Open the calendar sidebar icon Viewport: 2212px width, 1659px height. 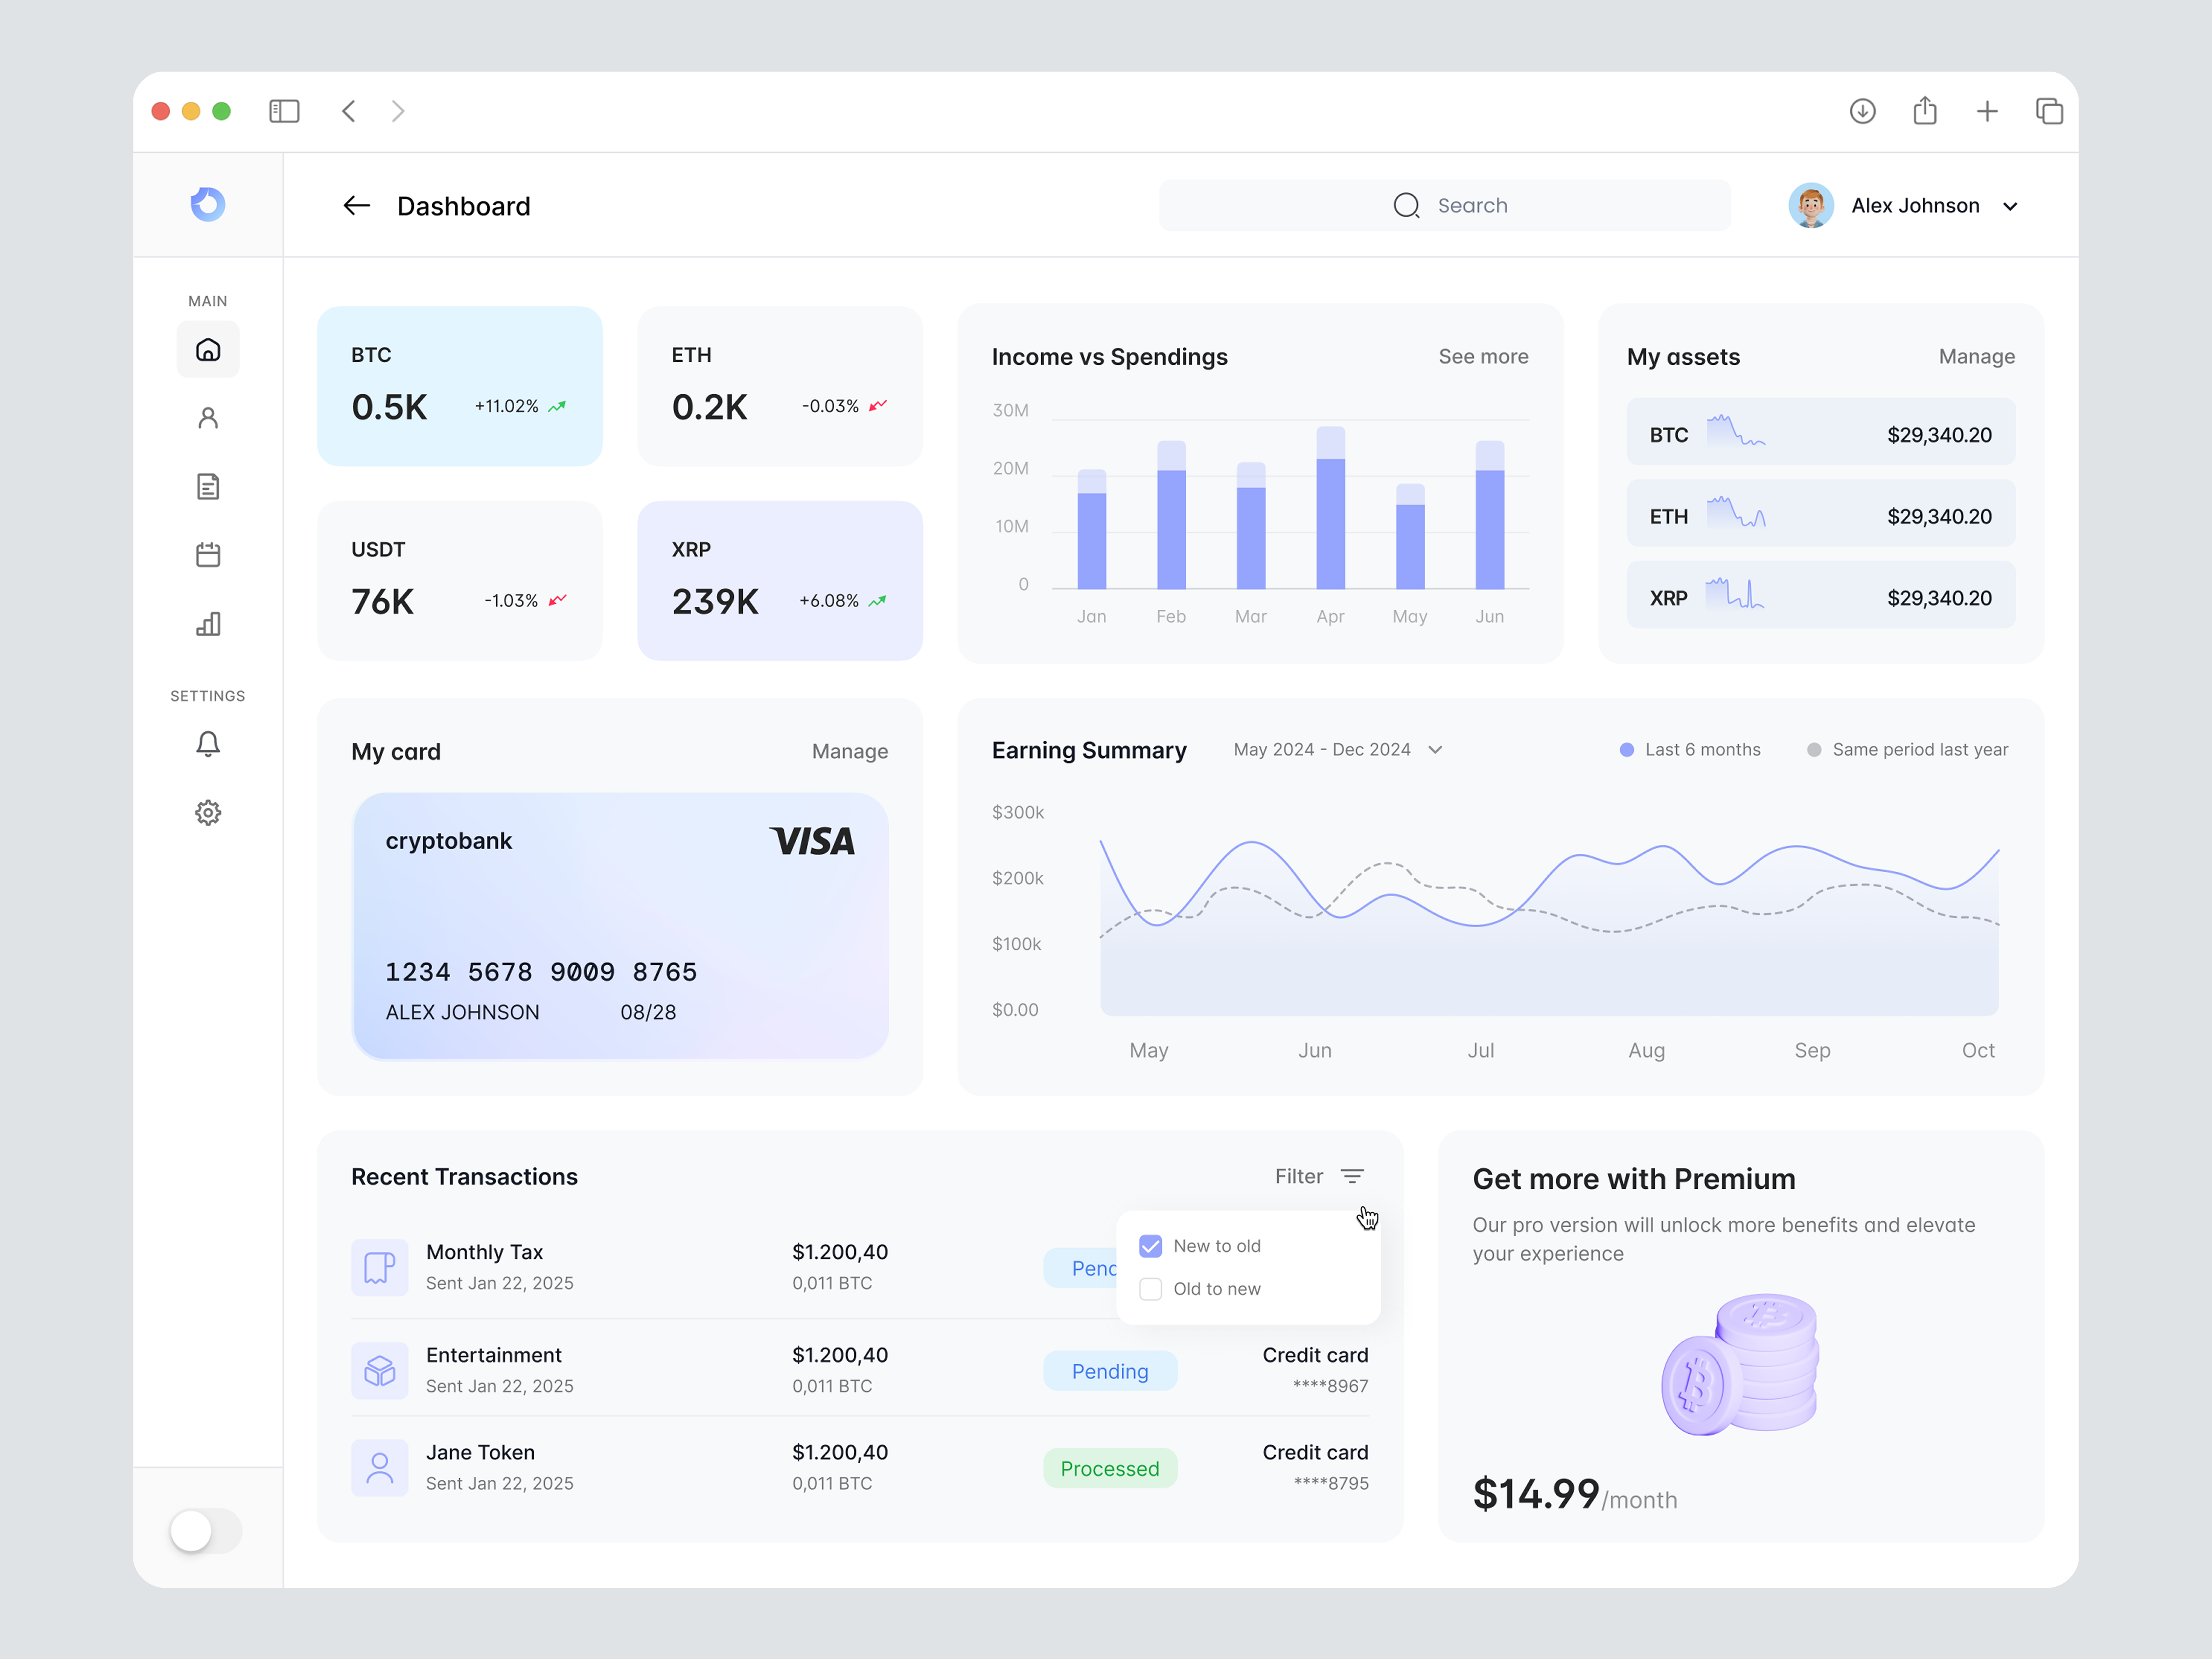click(208, 555)
